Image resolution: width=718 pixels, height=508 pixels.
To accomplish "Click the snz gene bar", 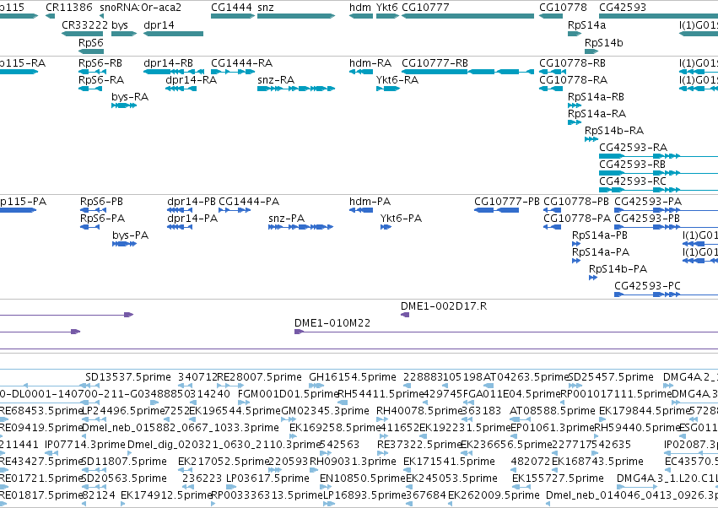I will click(296, 16).
